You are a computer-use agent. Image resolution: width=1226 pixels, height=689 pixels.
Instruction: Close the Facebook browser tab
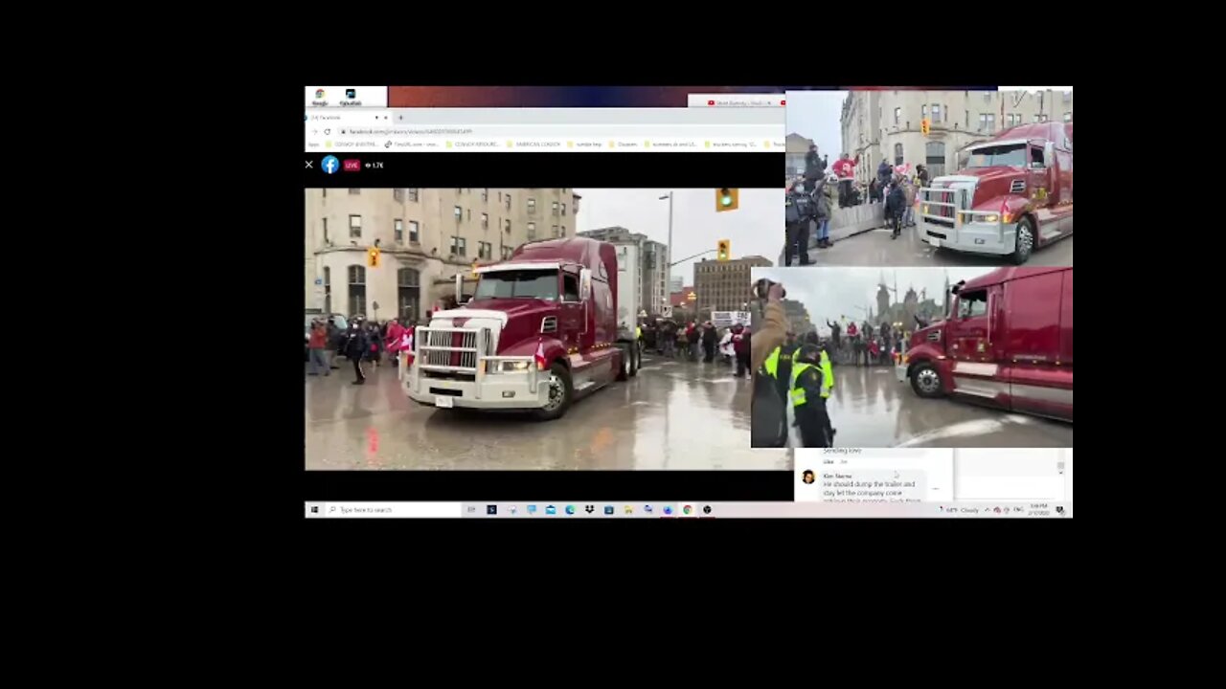point(386,118)
